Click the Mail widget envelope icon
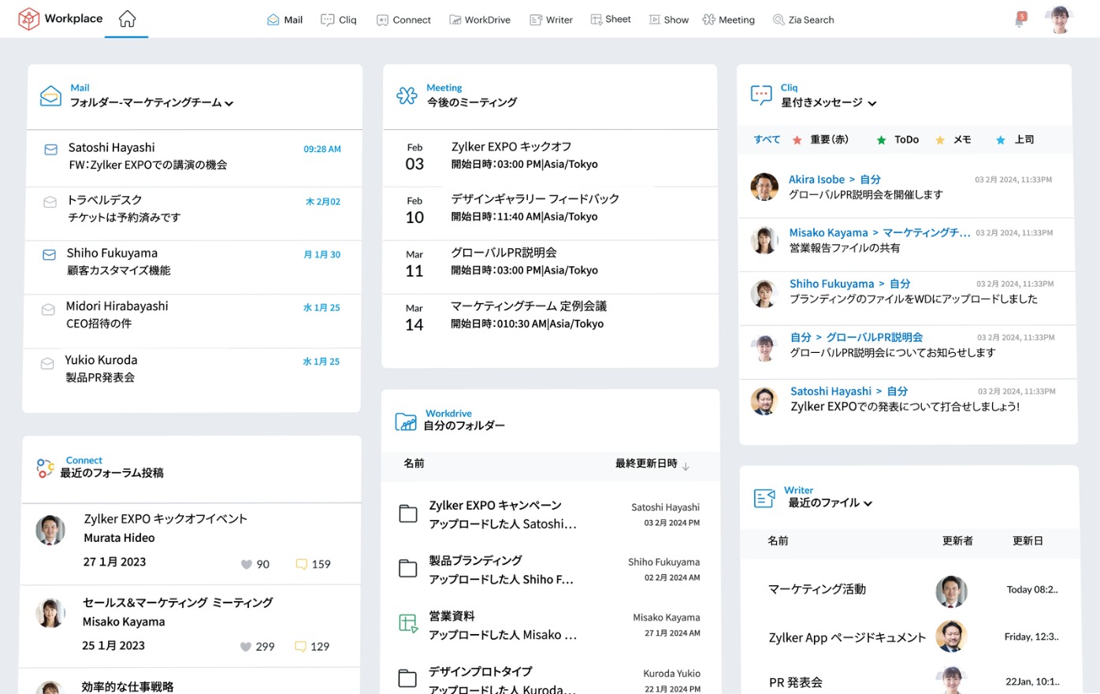The height and width of the screenshot is (694, 1100). click(50, 96)
